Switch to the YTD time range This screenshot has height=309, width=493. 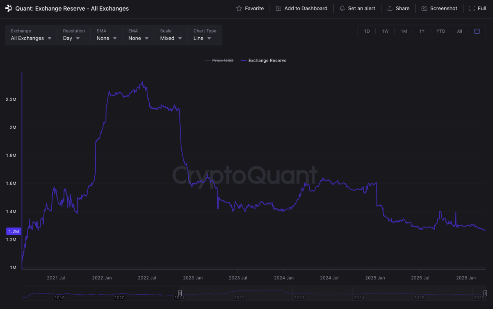(441, 31)
